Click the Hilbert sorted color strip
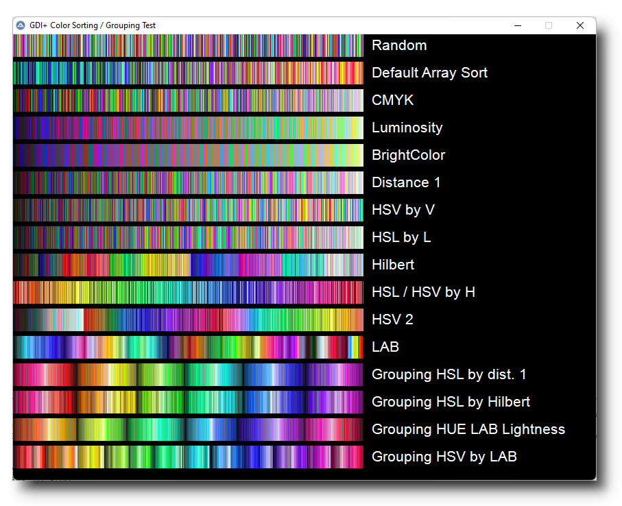Image resolution: width=622 pixels, height=506 pixels. coord(188,265)
